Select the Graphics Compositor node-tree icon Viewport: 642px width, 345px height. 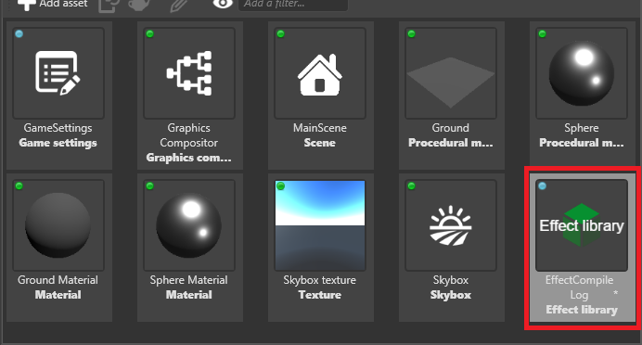(189, 73)
